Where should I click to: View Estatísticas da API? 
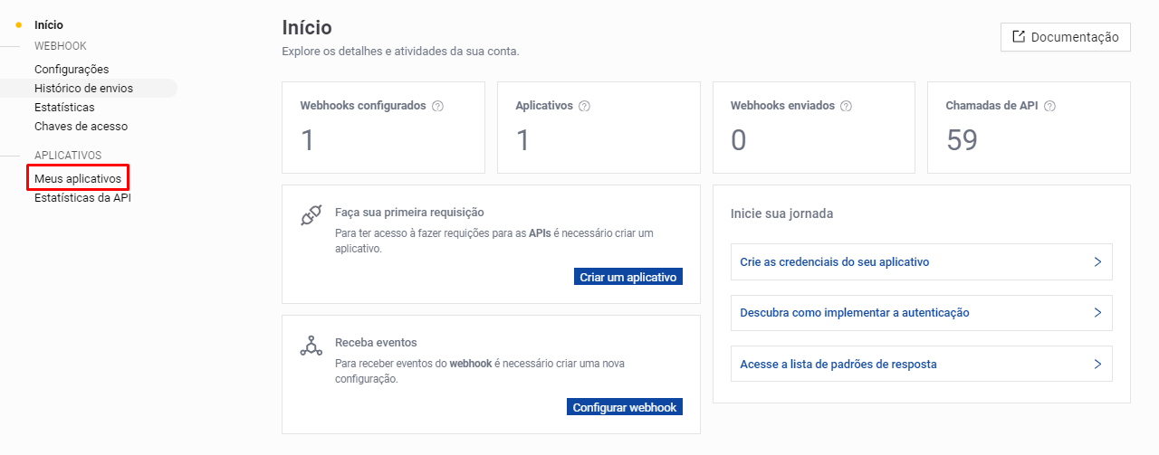tap(82, 197)
